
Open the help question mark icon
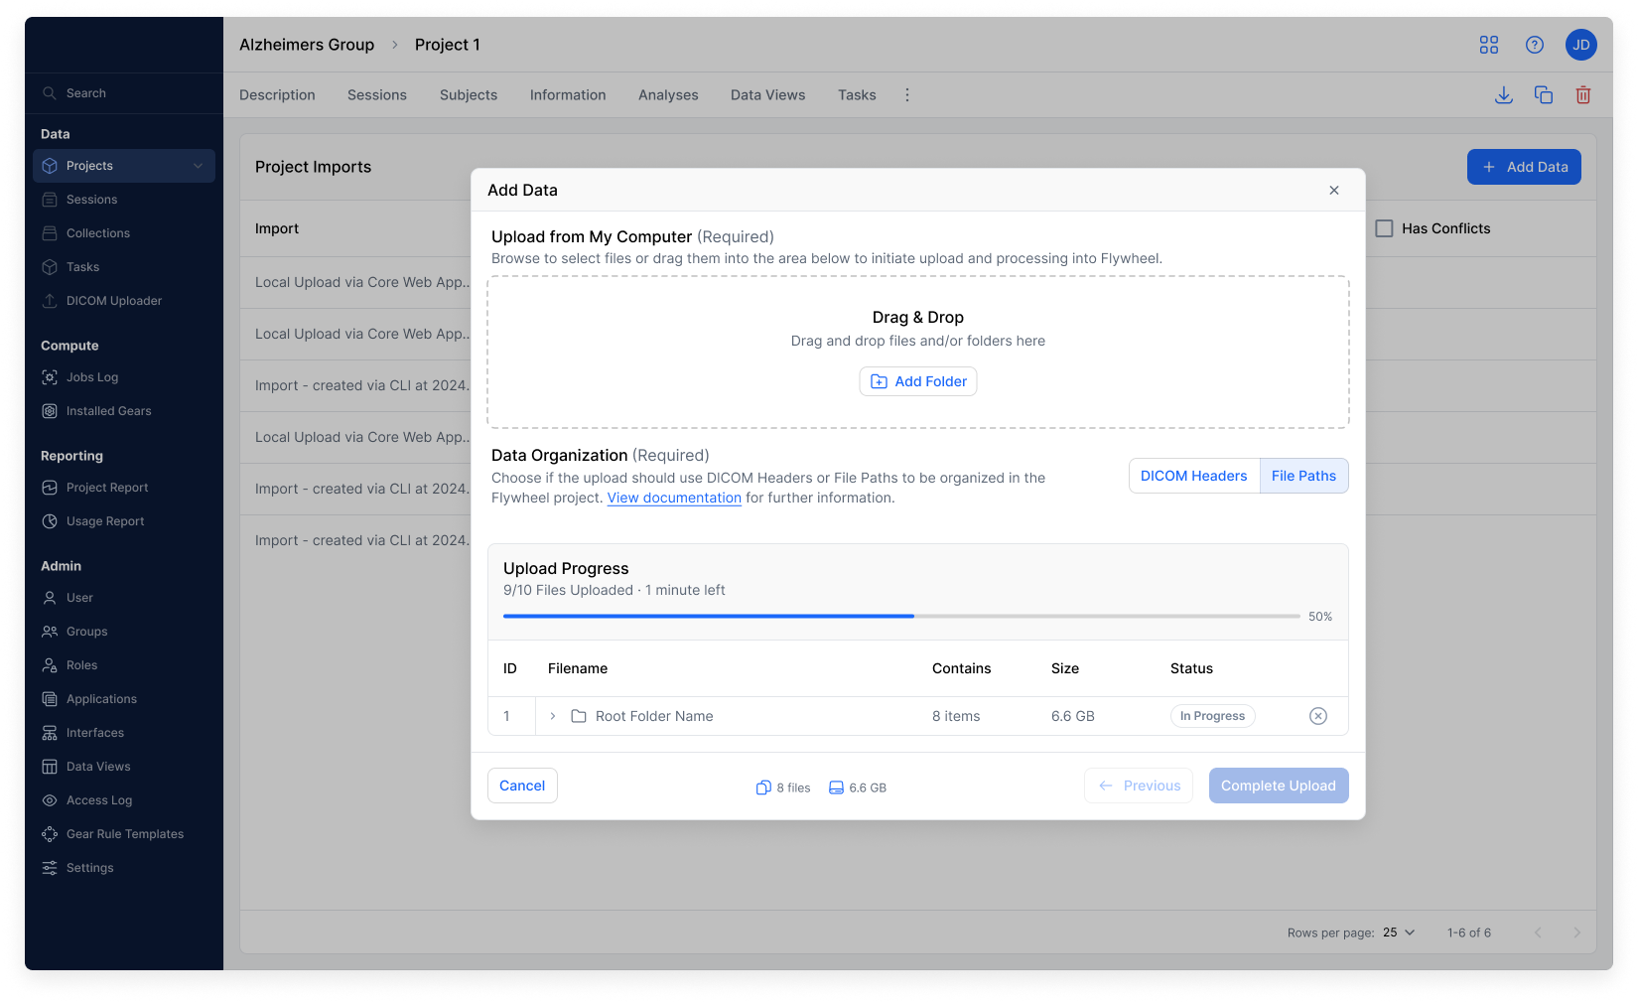pyautogui.click(x=1535, y=45)
